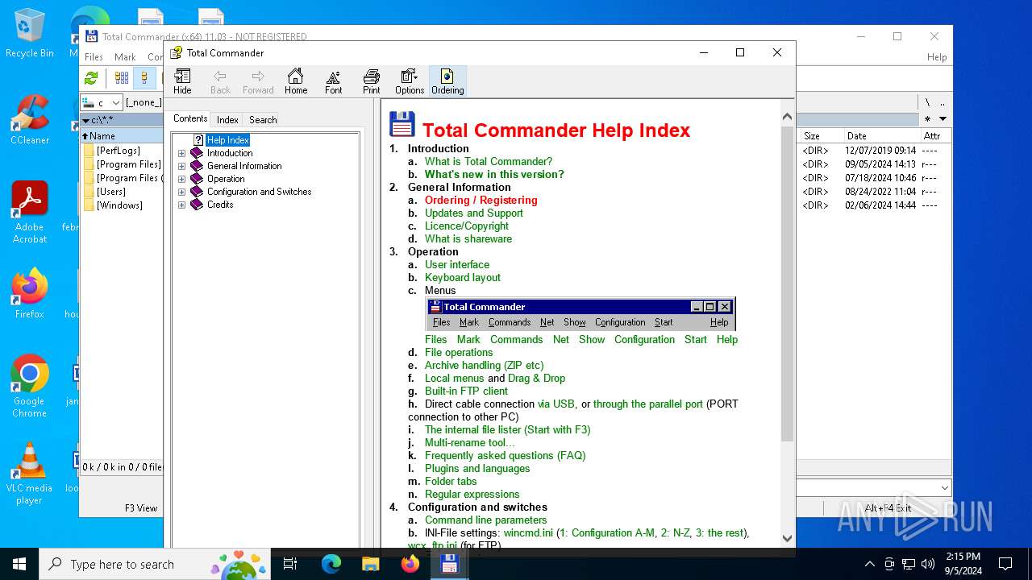
Task: Expand Configuration and Switches node
Action: click(181, 192)
